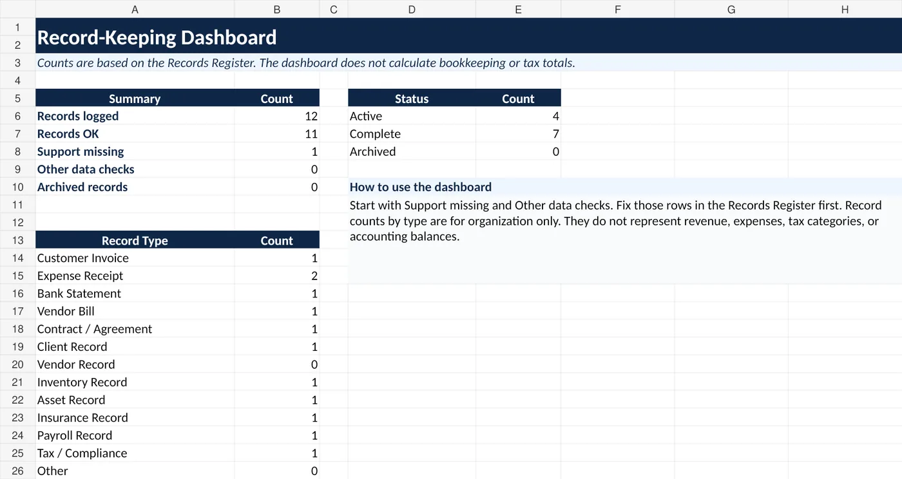The height and width of the screenshot is (479, 902).
Task: Select the "Expense Receipt" cell
Action: pyautogui.click(x=135, y=276)
